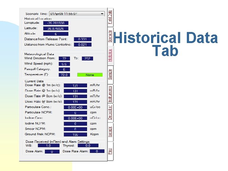
Task: Click the Scenario Time label
Action: point(37,14)
